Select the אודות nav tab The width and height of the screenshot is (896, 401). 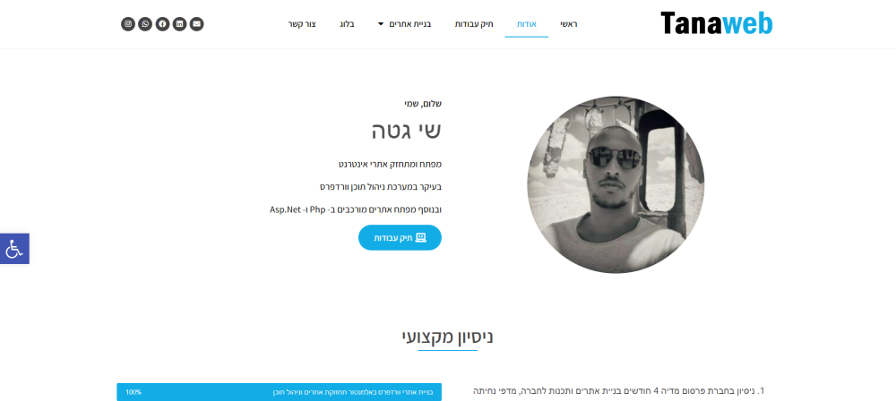pos(526,24)
